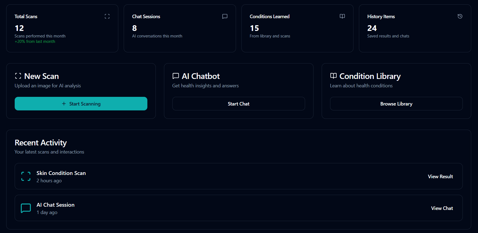Select the Chat Sessions stat card title
Image resolution: width=478 pixels, height=233 pixels.
[146, 17]
